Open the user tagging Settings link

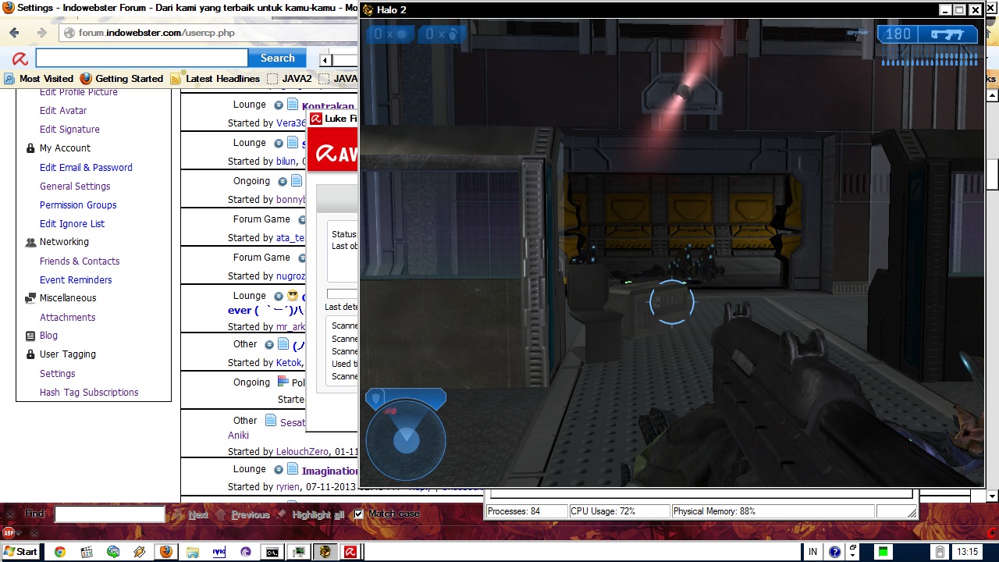click(57, 374)
